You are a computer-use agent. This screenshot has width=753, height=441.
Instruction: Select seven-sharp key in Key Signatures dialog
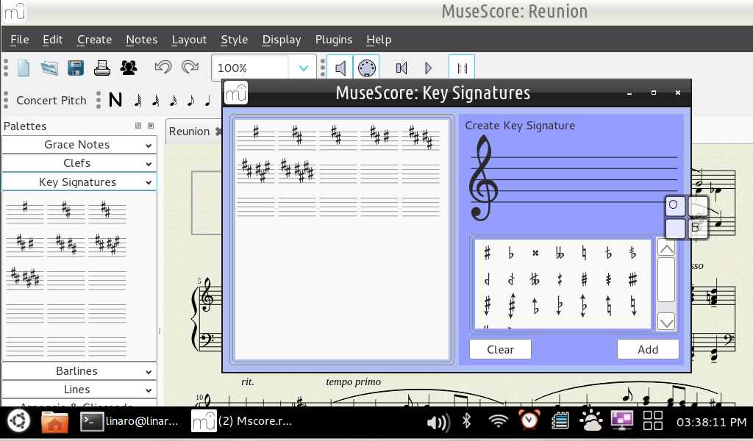297,171
